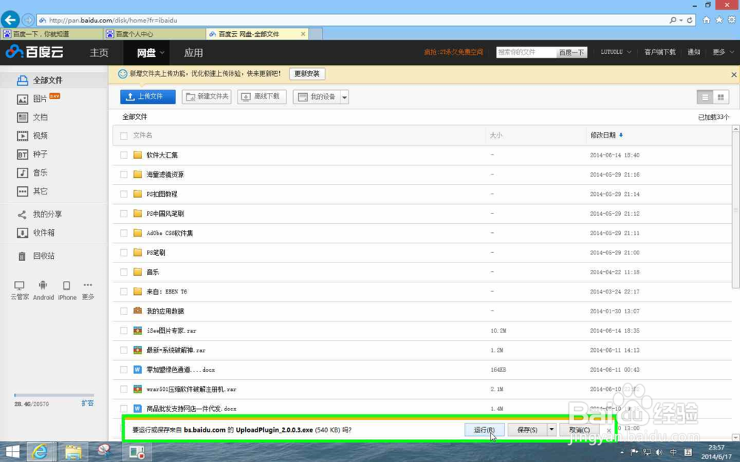Open the 主页 navigation item
Screen dimensions: 740x462
click(99, 52)
